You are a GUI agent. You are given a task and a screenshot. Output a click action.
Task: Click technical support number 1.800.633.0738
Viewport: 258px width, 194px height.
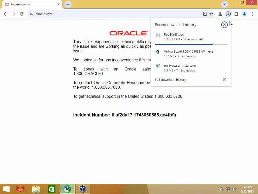pyautogui.click(x=168, y=96)
